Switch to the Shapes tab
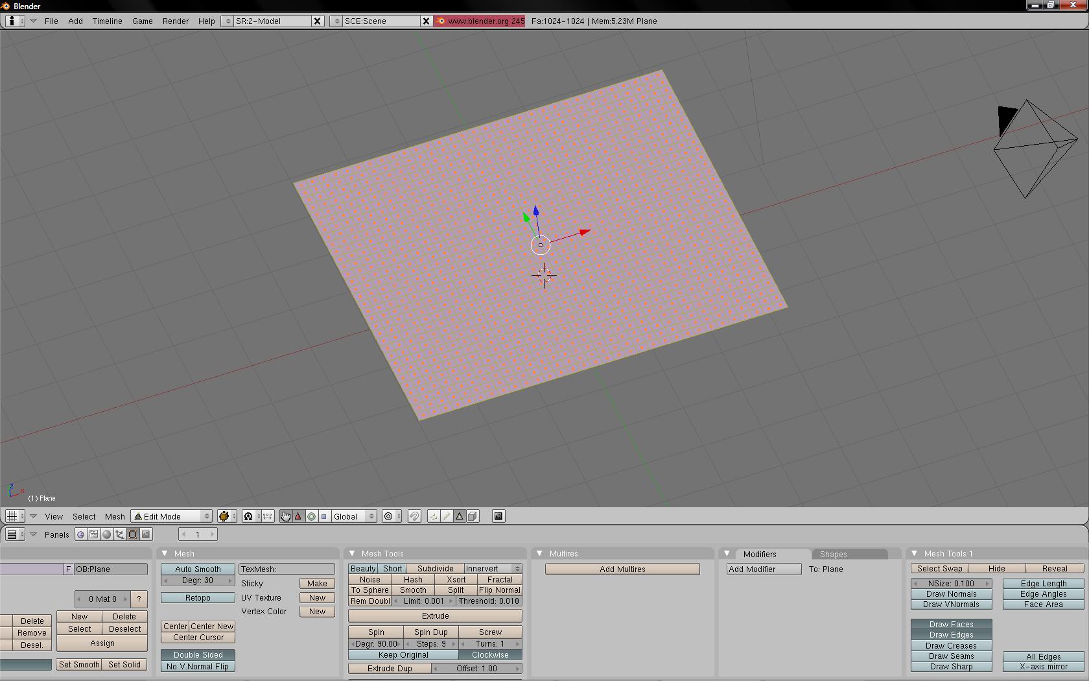The width and height of the screenshot is (1089, 681). pos(833,554)
